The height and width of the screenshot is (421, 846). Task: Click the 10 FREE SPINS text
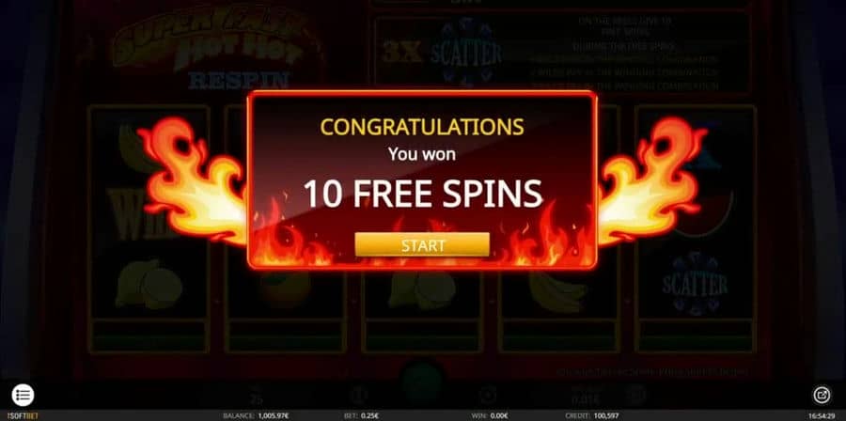(422, 194)
